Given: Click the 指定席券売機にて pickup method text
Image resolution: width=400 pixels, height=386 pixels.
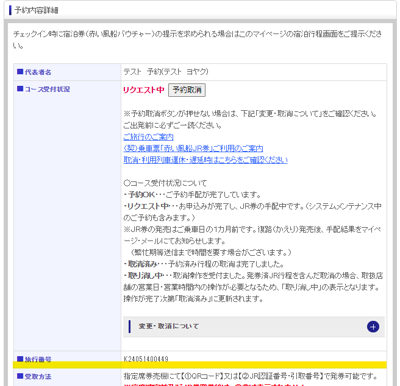Looking at the screenshot, I should click(250, 376).
